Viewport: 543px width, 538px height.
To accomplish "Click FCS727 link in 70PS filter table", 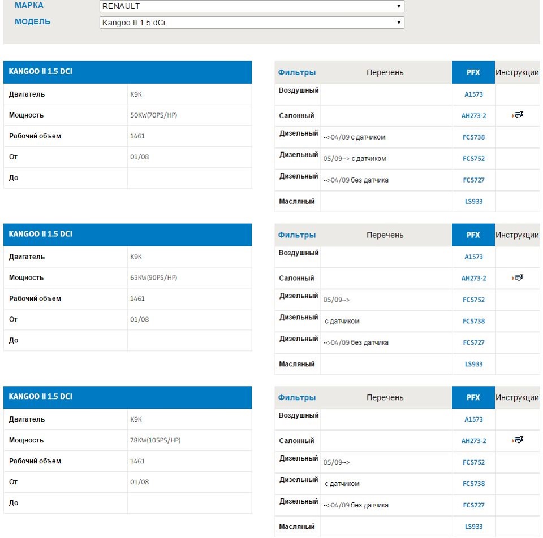I will click(x=473, y=180).
